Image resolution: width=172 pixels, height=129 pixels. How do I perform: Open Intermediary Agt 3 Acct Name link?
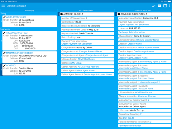(133, 68)
